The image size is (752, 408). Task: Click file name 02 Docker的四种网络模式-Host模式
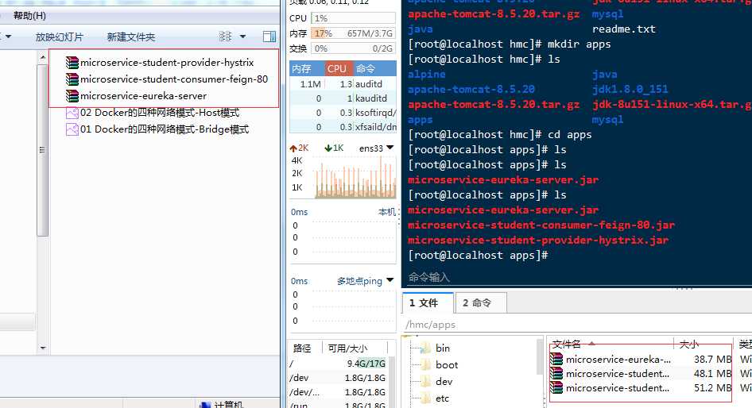click(x=160, y=113)
